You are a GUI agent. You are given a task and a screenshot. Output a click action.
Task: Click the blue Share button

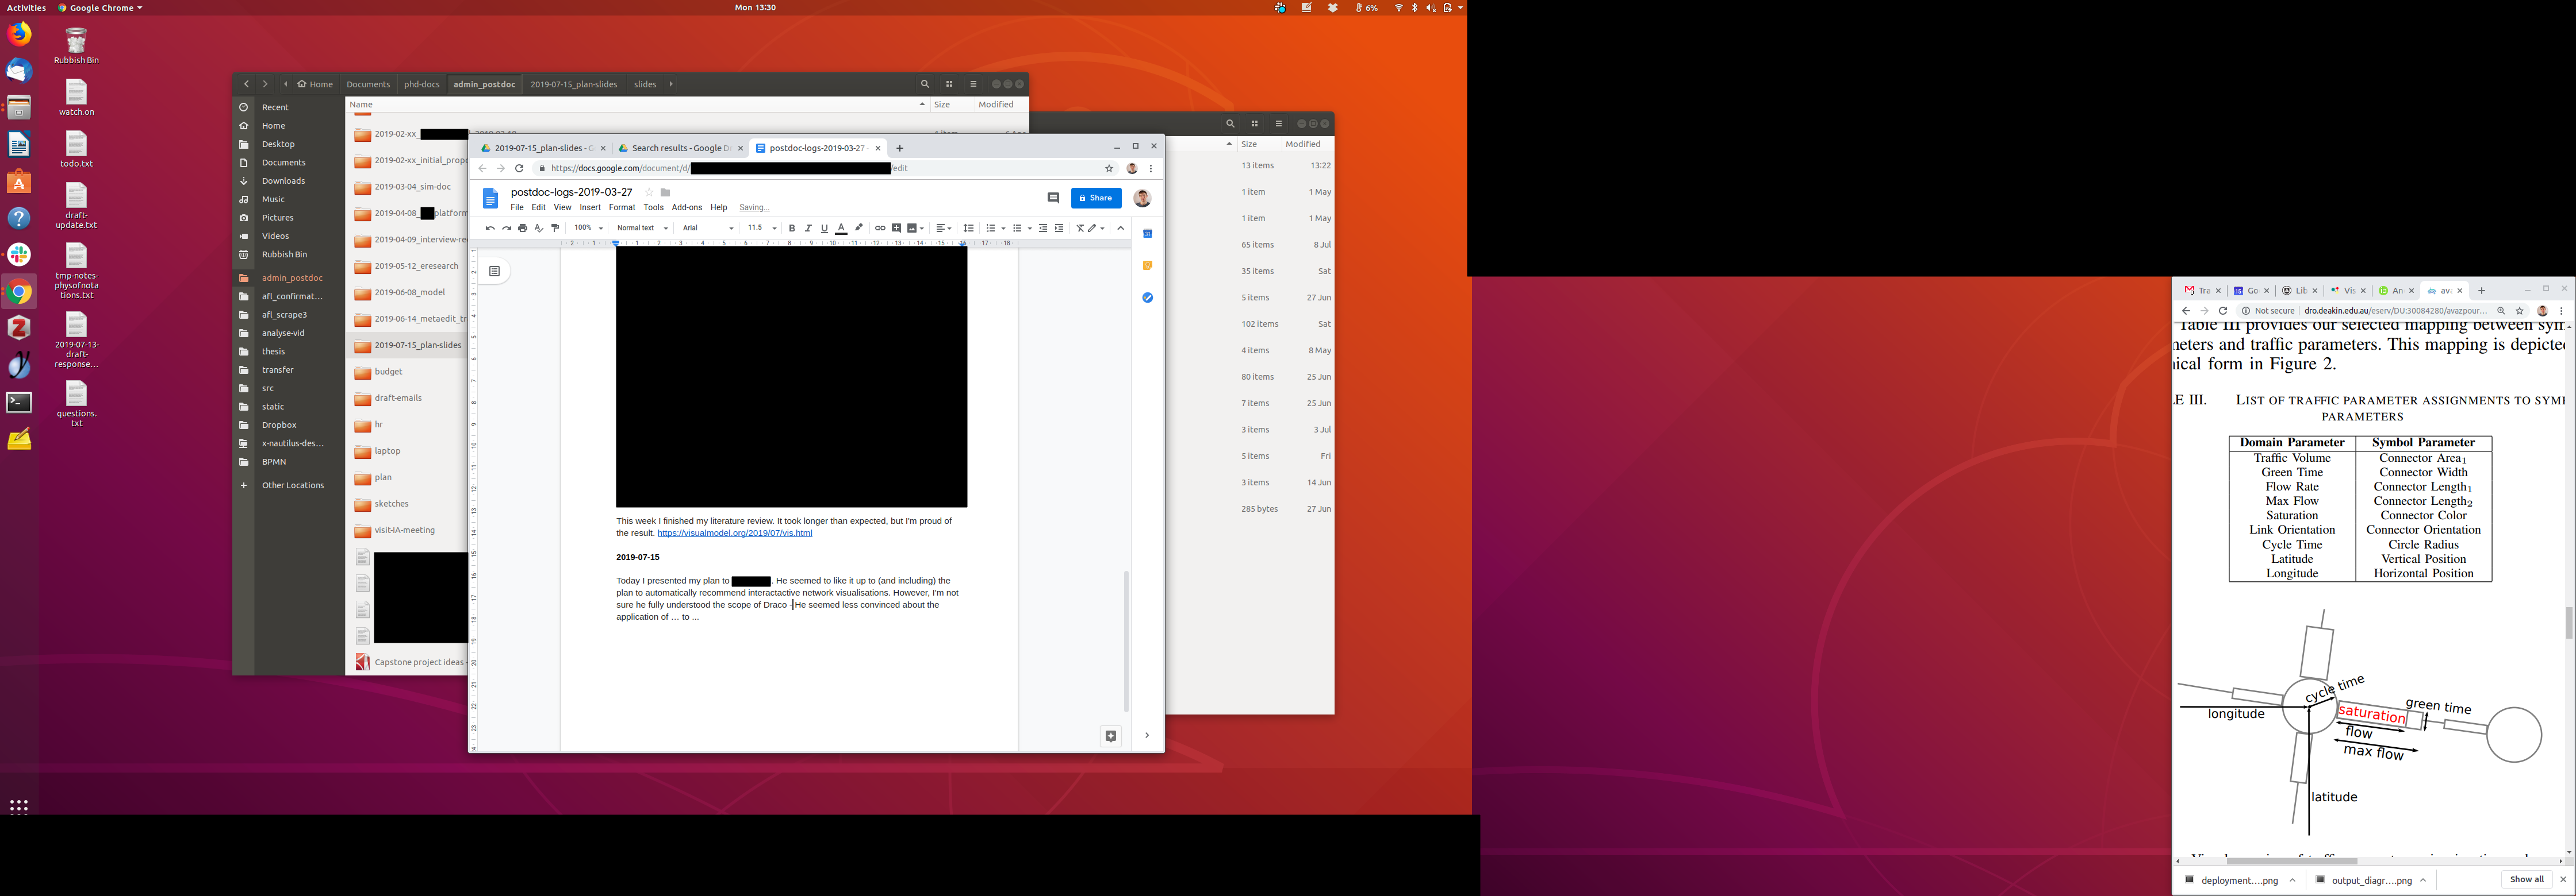click(x=1096, y=198)
